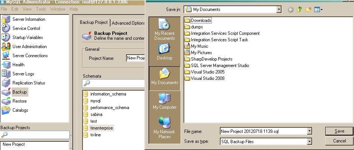The height and width of the screenshot is (150, 354).
Task: Open the Tools menu
Action: coord(41,9)
